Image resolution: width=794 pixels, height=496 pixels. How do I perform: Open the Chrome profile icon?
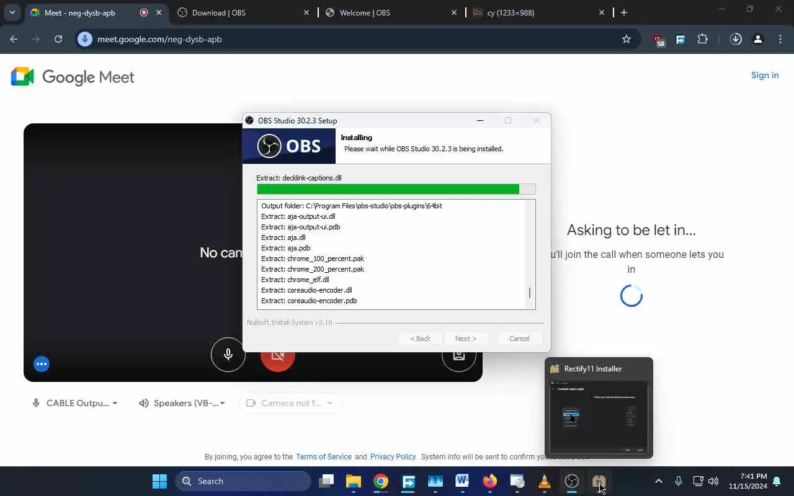point(758,39)
